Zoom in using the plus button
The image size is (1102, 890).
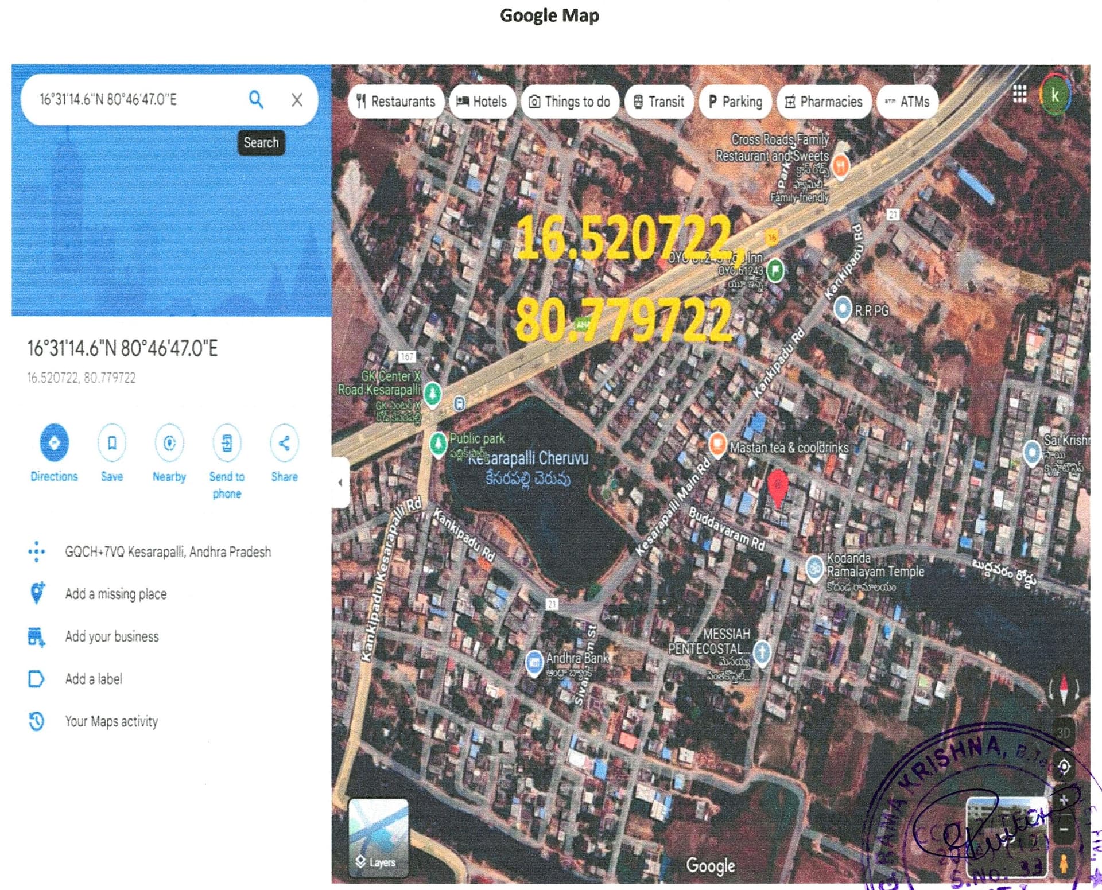[x=1064, y=800]
